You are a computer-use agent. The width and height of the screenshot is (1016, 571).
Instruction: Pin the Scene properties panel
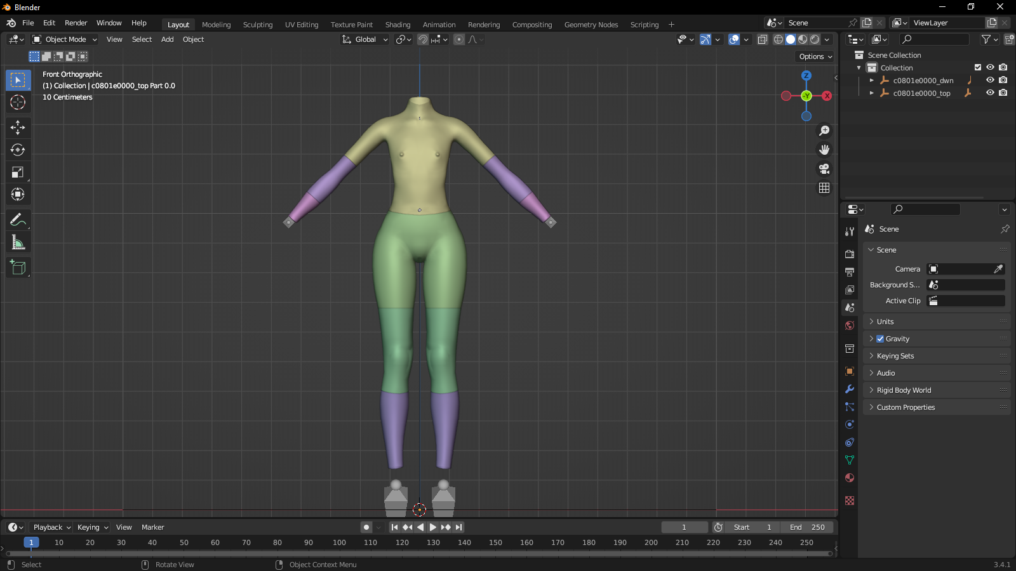click(1005, 229)
